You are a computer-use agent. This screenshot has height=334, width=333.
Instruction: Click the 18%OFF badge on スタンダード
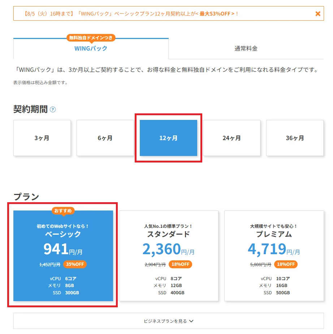coord(180,264)
